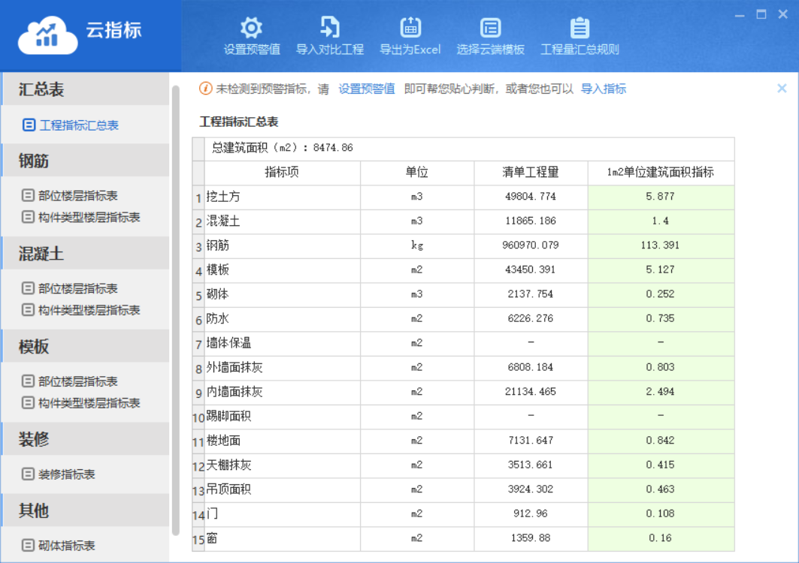Select the 门 row cell

(x=283, y=514)
